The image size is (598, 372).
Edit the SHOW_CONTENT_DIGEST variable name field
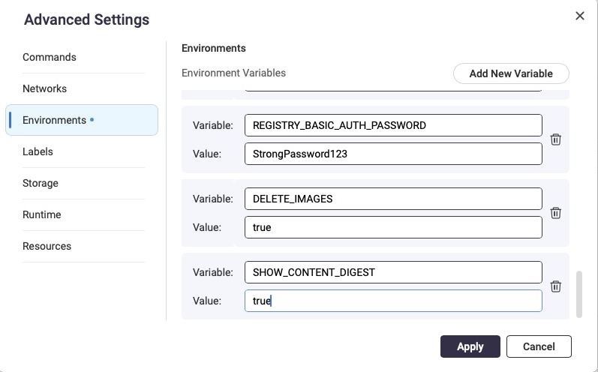[393, 272]
